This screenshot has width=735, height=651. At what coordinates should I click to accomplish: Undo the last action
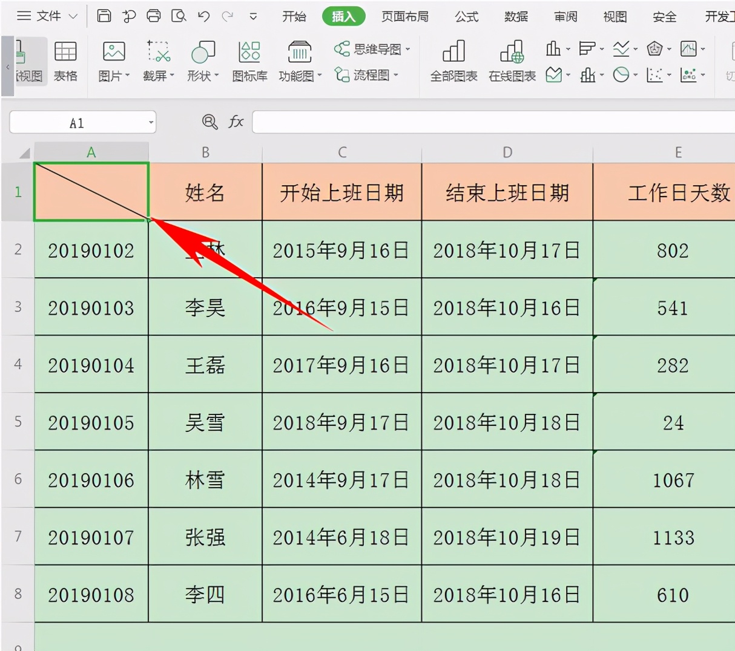click(203, 16)
